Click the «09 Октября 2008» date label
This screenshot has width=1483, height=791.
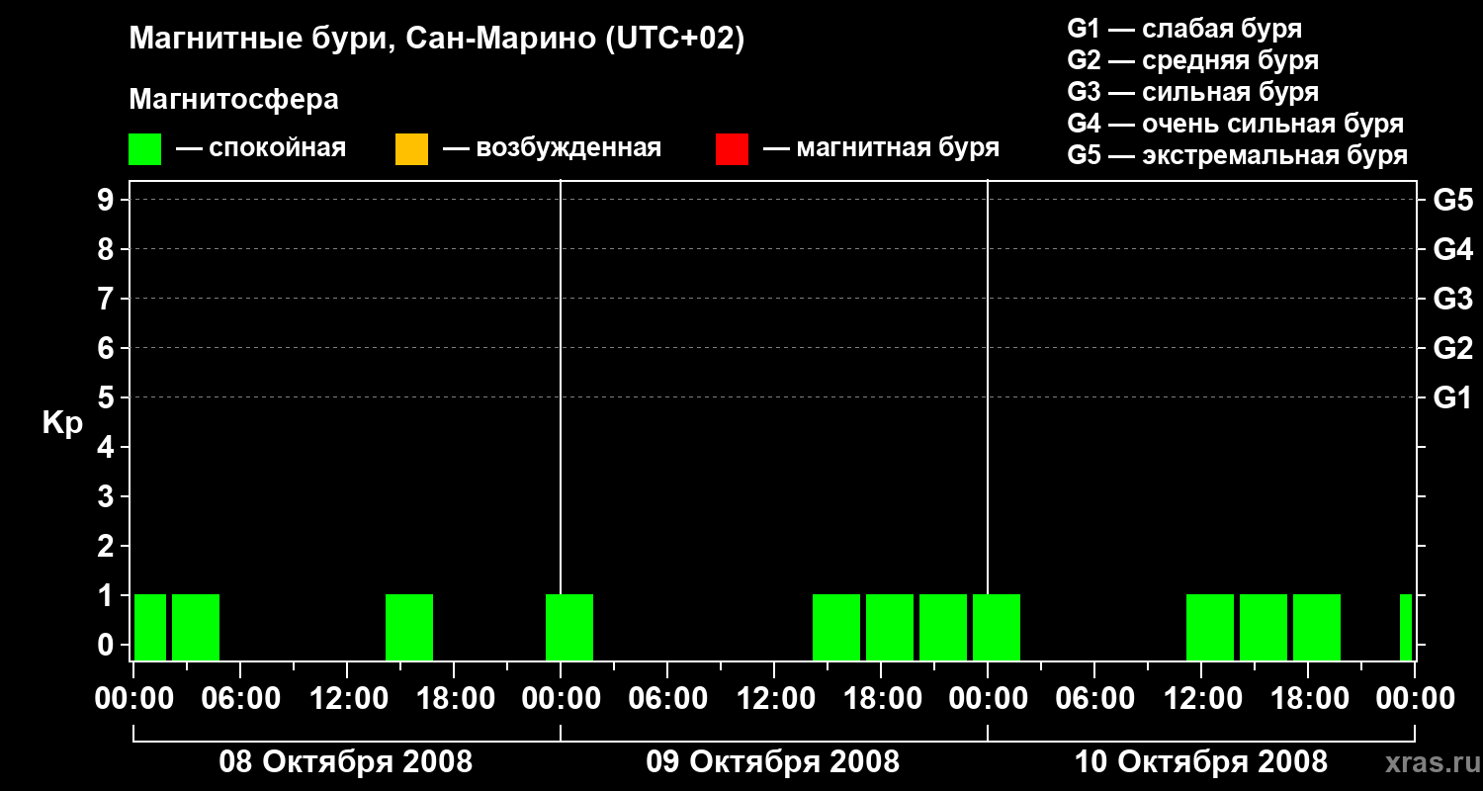[773, 762]
